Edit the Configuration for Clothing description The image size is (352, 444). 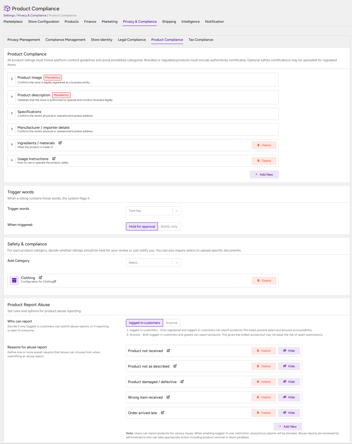point(55,282)
